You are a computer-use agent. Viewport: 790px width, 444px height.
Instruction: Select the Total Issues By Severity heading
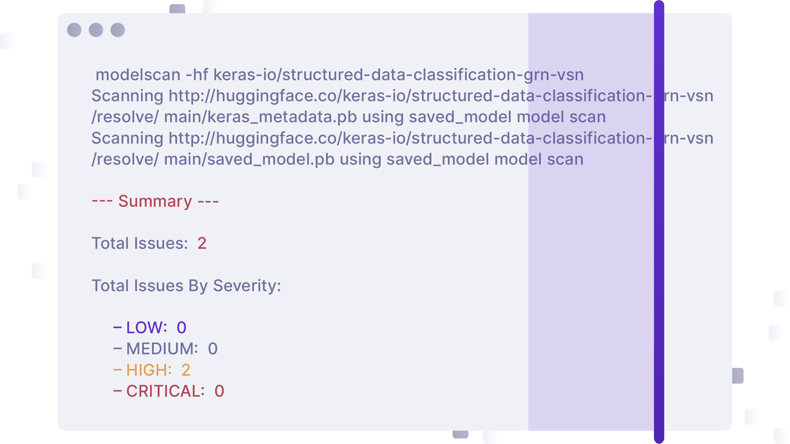186,286
